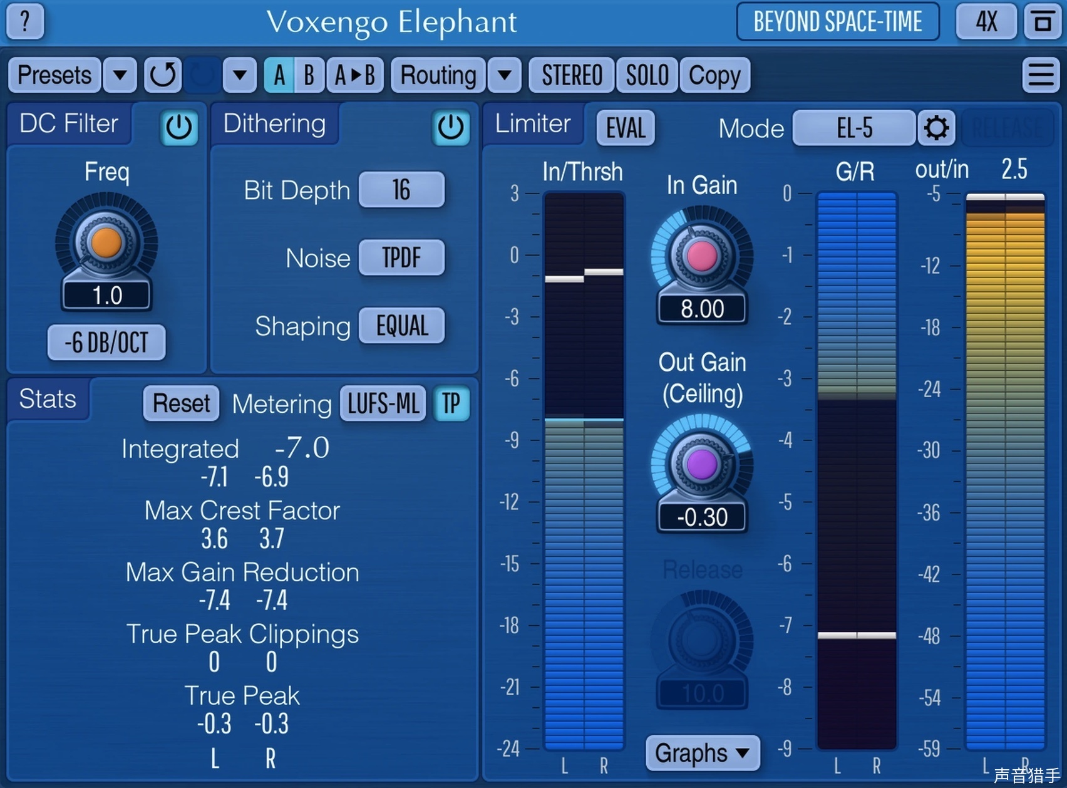Change -6 DB/OCT filter slope
The height and width of the screenshot is (788, 1067).
pos(106,342)
